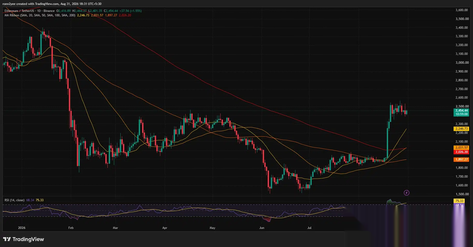Image resolution: width=473 pixels, height=247 pixels.
Task: Select the MA Ribbon indicator legend
Action: [x=40, y=15]
